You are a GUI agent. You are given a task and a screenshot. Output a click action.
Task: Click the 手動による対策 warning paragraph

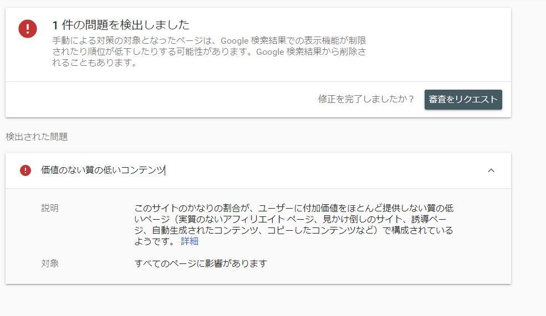(x=210, y=51)
